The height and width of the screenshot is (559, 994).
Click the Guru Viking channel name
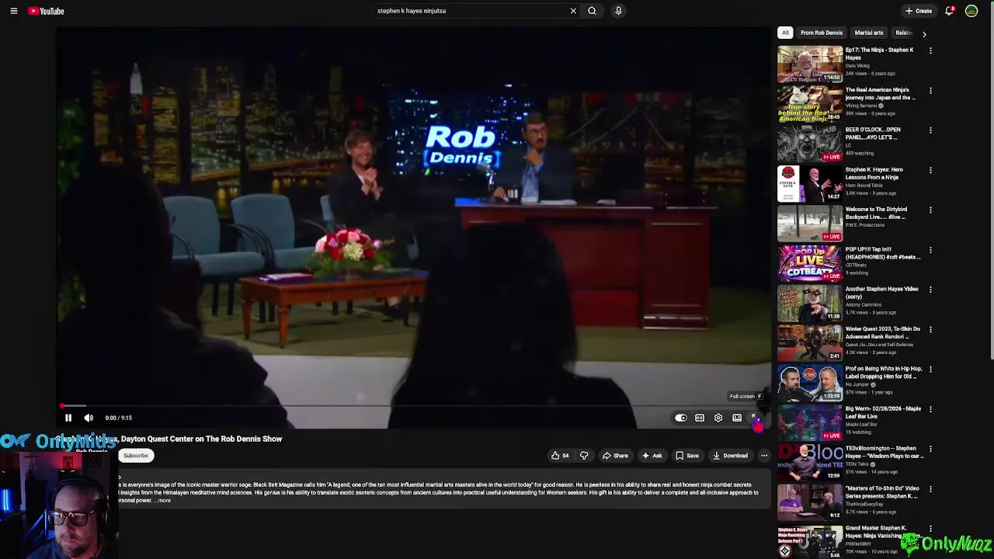(x=857, y=66)
